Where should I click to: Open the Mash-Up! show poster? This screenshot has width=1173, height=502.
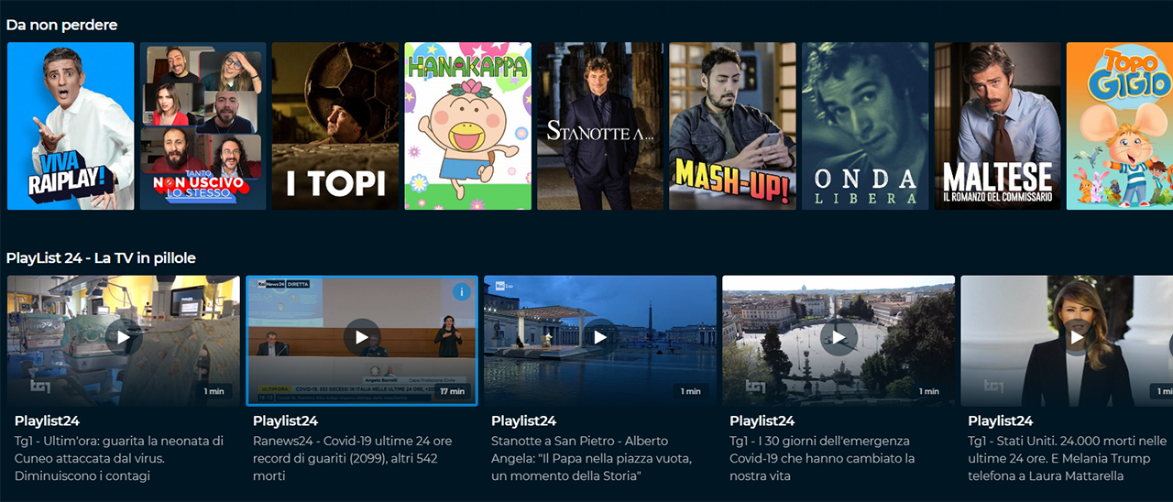[732, 126]
